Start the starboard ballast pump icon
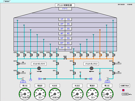This screenshot has height=101, width=135. point(91,68)
